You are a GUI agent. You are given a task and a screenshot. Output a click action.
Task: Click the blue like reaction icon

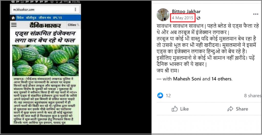click(x=160, y=95)
